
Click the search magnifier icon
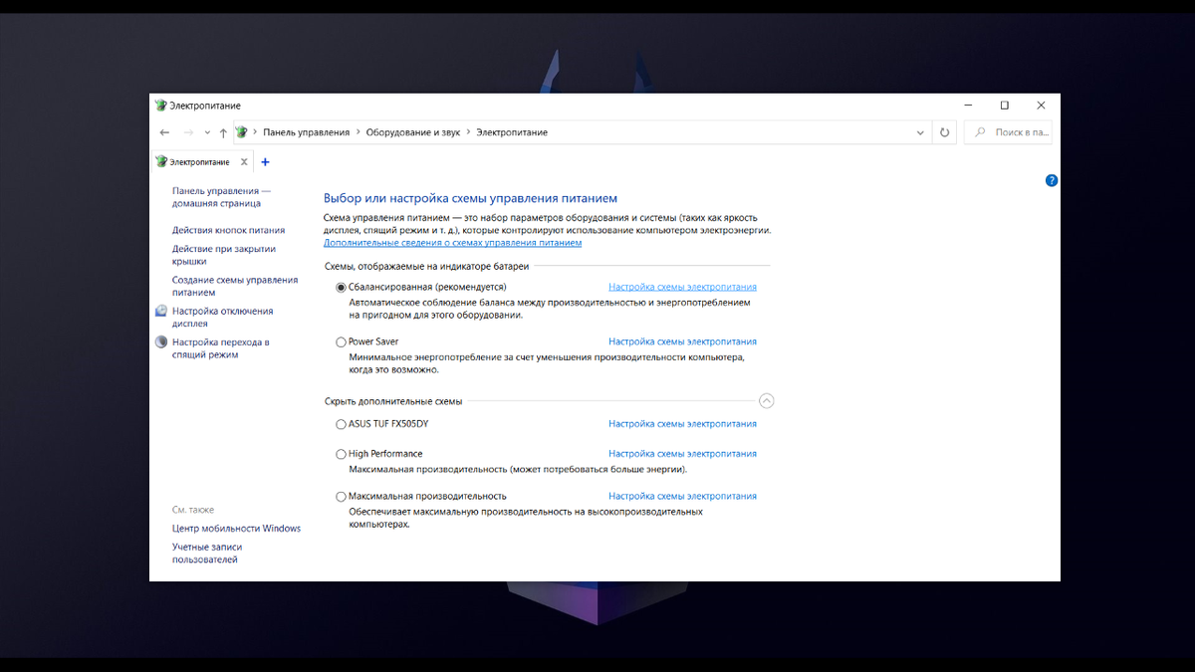(981, 132)
